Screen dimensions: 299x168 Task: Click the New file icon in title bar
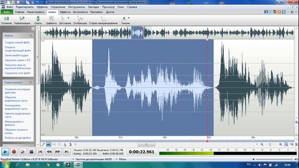click(9, 2)
